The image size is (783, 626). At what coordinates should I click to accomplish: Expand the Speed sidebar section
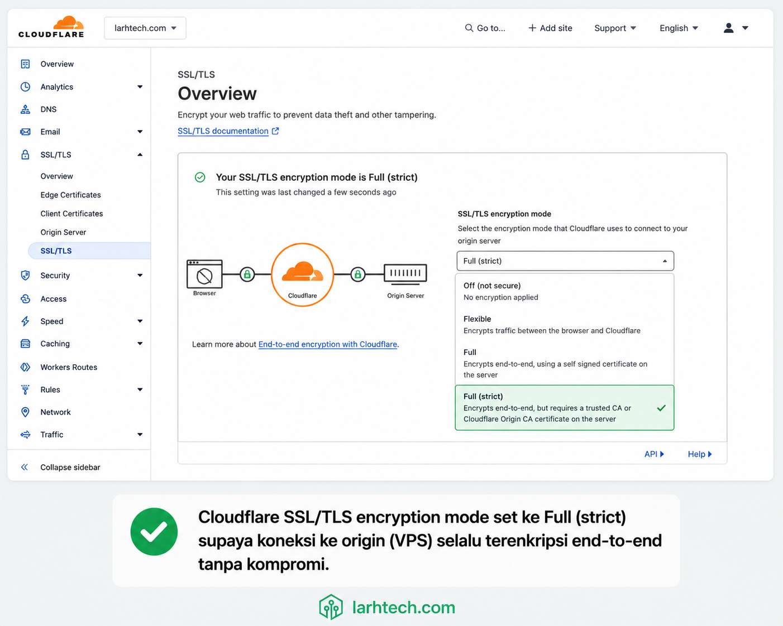click(x=140, y=321)
